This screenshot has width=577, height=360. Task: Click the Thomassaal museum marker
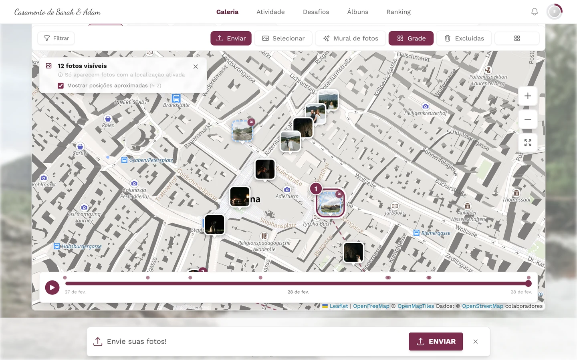516,193
